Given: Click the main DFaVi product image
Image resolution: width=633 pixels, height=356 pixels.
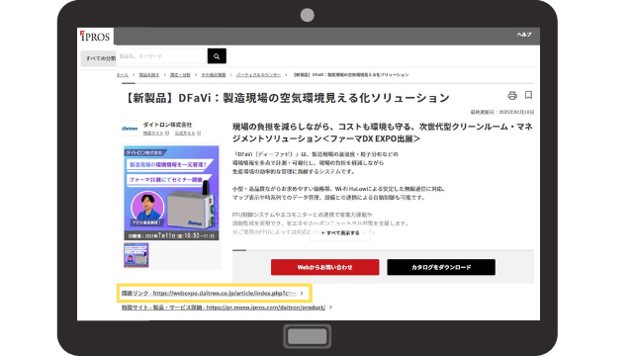Looking at the screenshot, I should tap(171, 193).
